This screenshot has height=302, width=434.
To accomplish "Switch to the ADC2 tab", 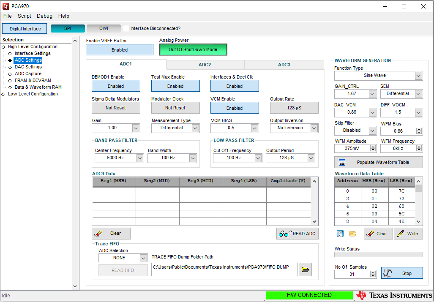I will click(x=205, y=65).
